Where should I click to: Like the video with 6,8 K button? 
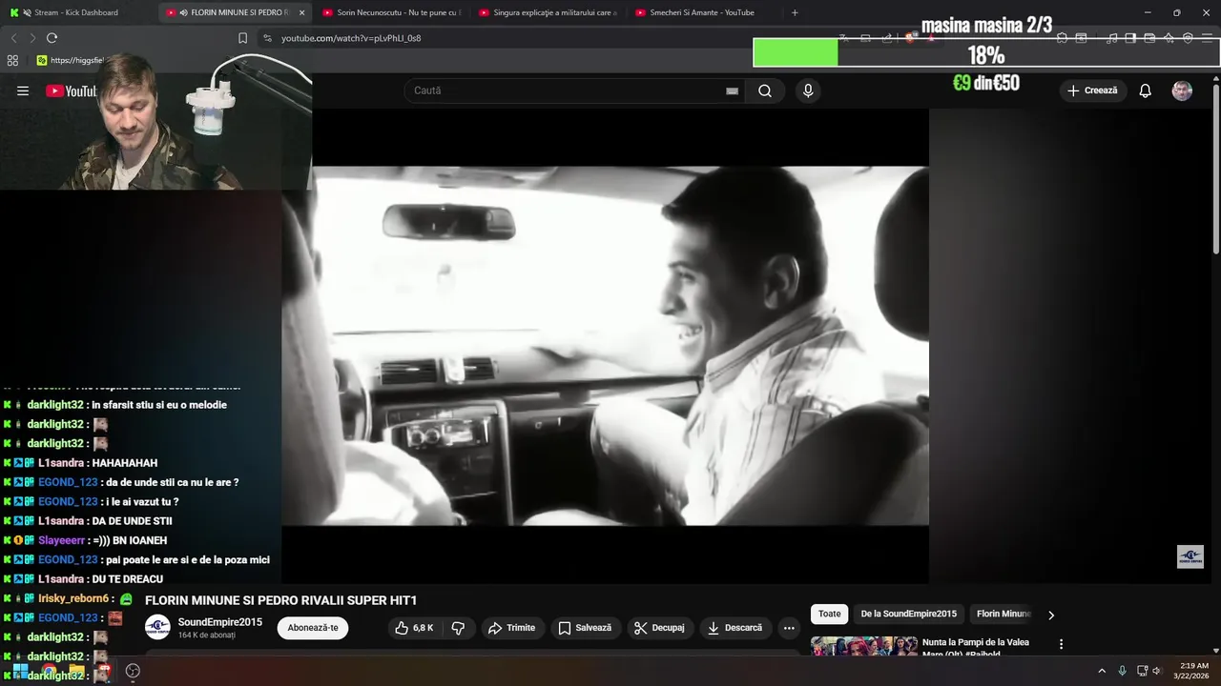click(414, 628)
